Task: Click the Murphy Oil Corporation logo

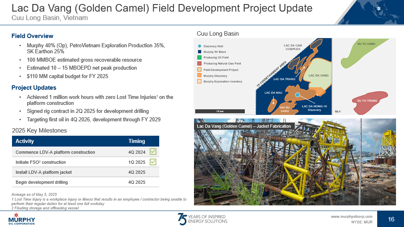Action: tap(22, 219)
